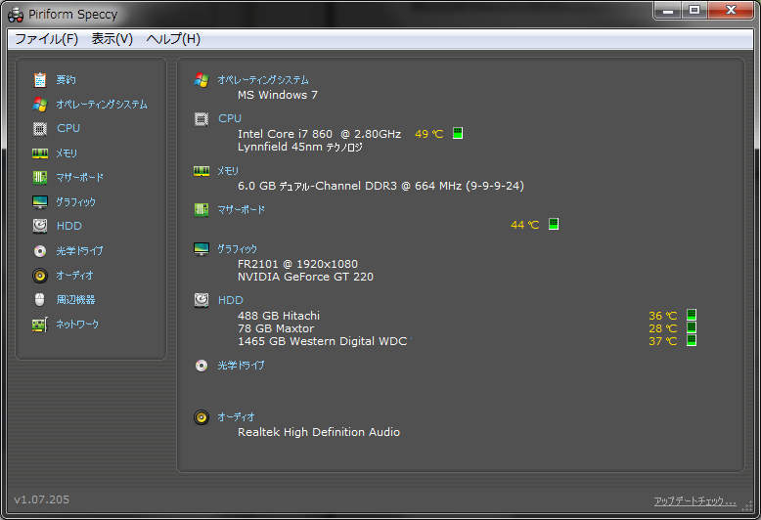This screenshot has width=761, height=520.
Task: Select 要約 in the sidebar
Action: pos(66,79)
